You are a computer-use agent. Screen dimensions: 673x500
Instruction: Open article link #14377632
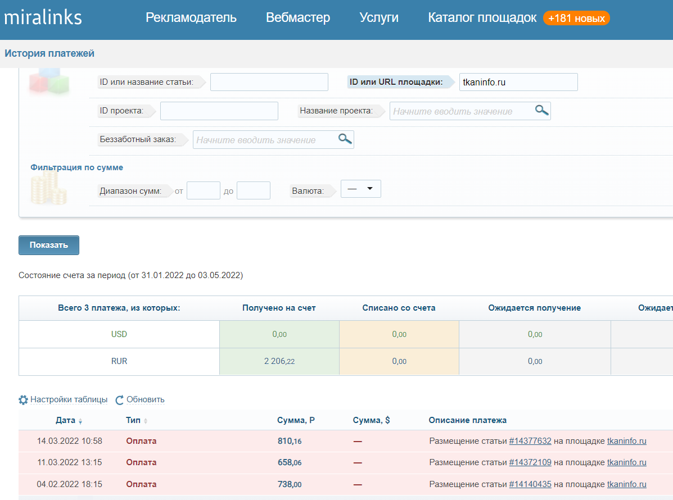pyautogui.click(x=530, y=441)
